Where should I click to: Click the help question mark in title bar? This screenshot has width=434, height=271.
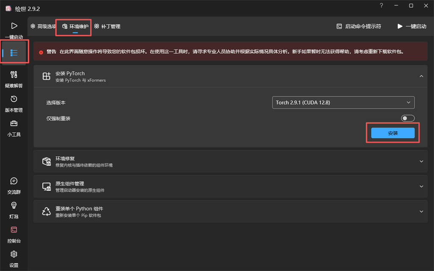click(381, 6)
